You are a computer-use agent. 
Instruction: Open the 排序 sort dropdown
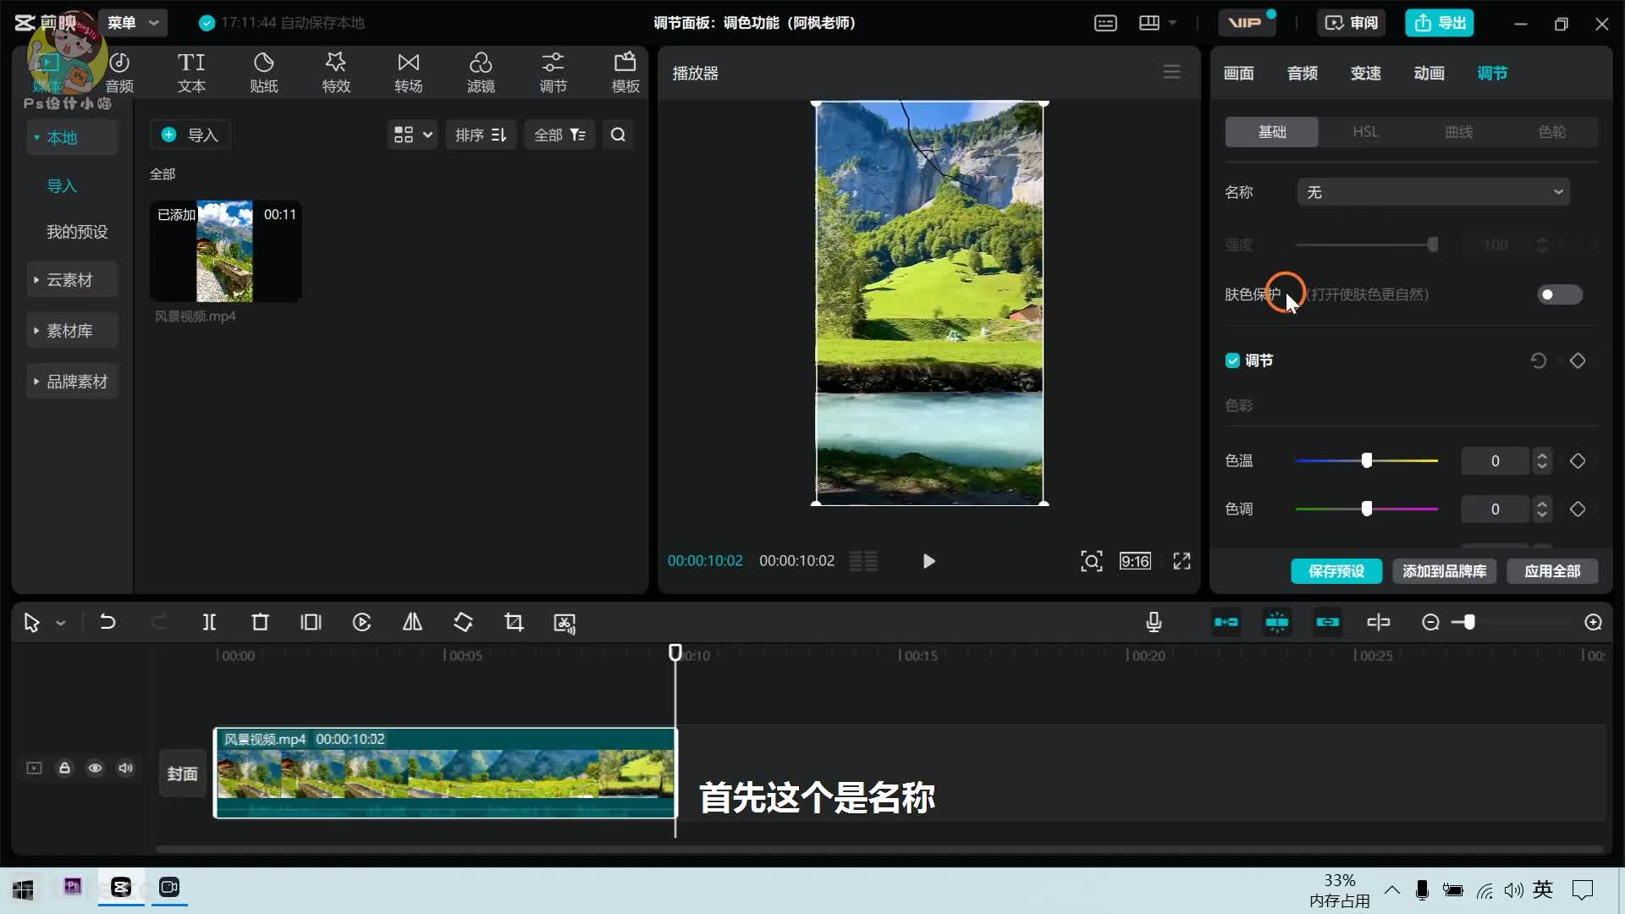[481, 135]
